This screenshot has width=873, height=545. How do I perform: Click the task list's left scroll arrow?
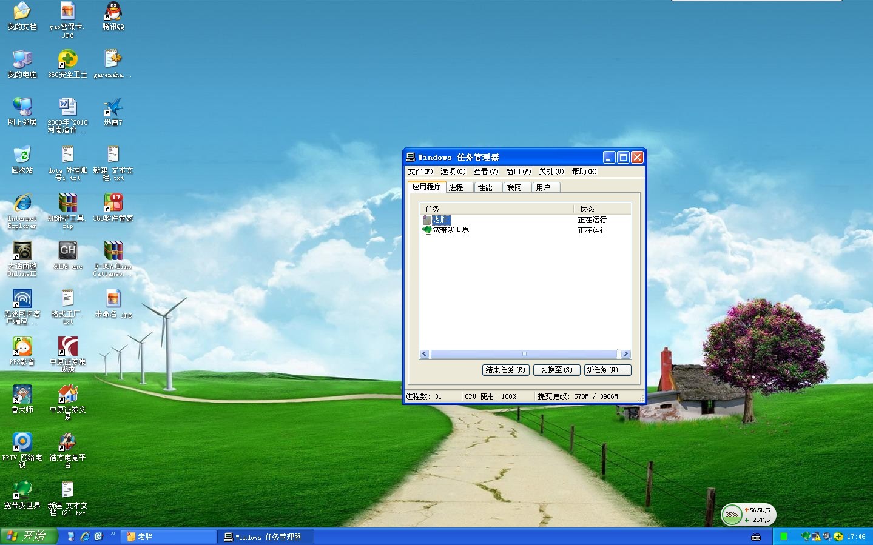(425, 354)
